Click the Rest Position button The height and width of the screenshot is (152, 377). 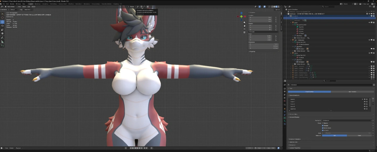pos(352,92)
